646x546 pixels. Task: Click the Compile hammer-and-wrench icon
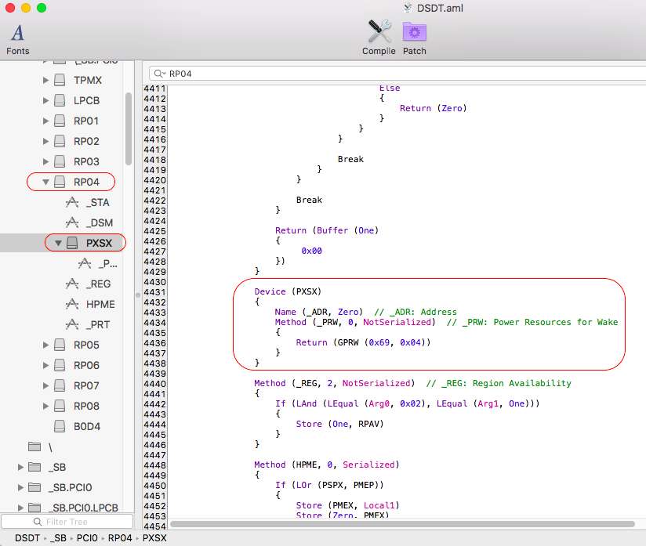tap(379, 31)
